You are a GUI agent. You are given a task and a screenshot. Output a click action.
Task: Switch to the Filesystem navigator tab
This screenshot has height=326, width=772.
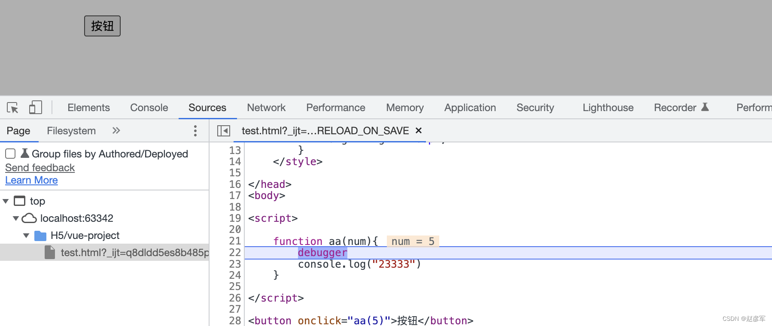[71, 131]
